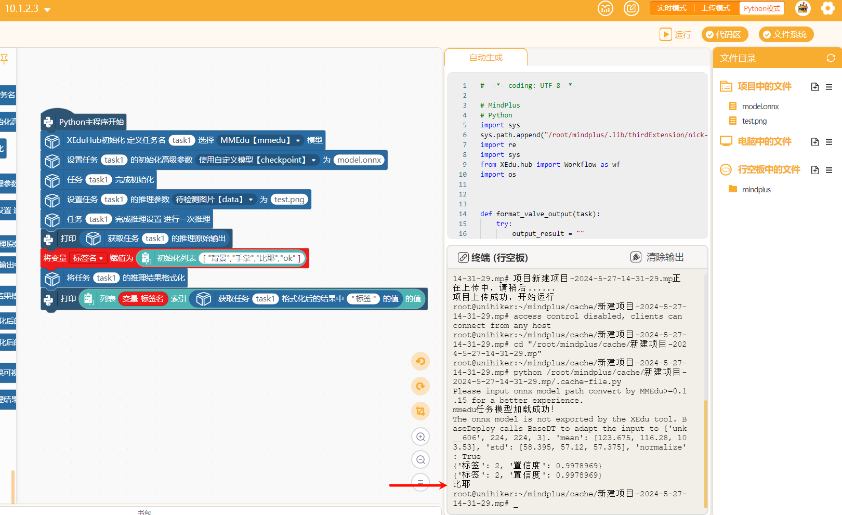Open menu for 行空板中的文件
The width and height of the screenshot is (842, 515).
point(829,170)
